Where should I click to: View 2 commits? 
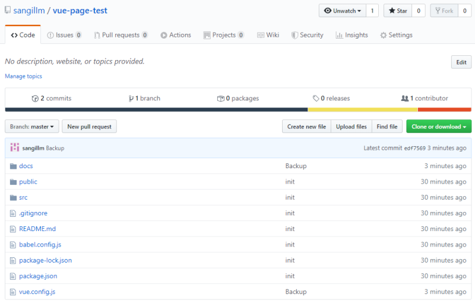point(52,99)
